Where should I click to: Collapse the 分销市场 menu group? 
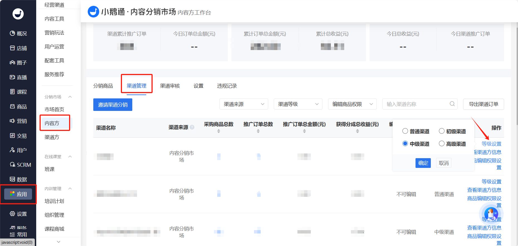(x=70, y=97)
